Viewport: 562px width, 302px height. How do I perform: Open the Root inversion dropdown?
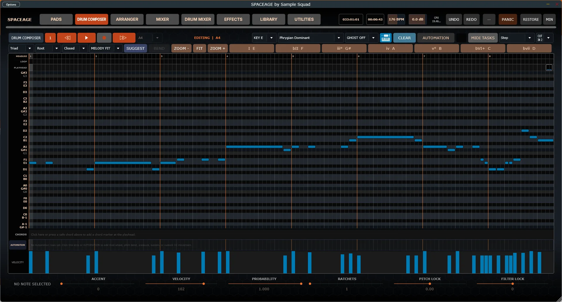point(48,48)
